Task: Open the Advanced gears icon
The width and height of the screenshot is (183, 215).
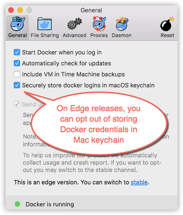Action: coord(75,24)
